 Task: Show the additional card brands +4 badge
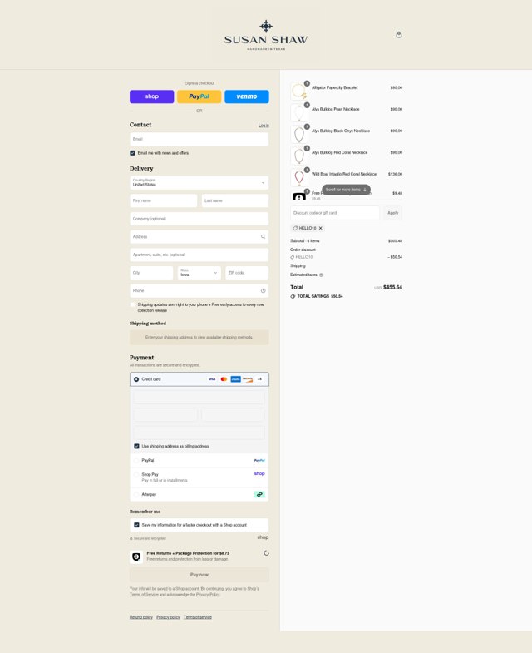tap(259, 379)
